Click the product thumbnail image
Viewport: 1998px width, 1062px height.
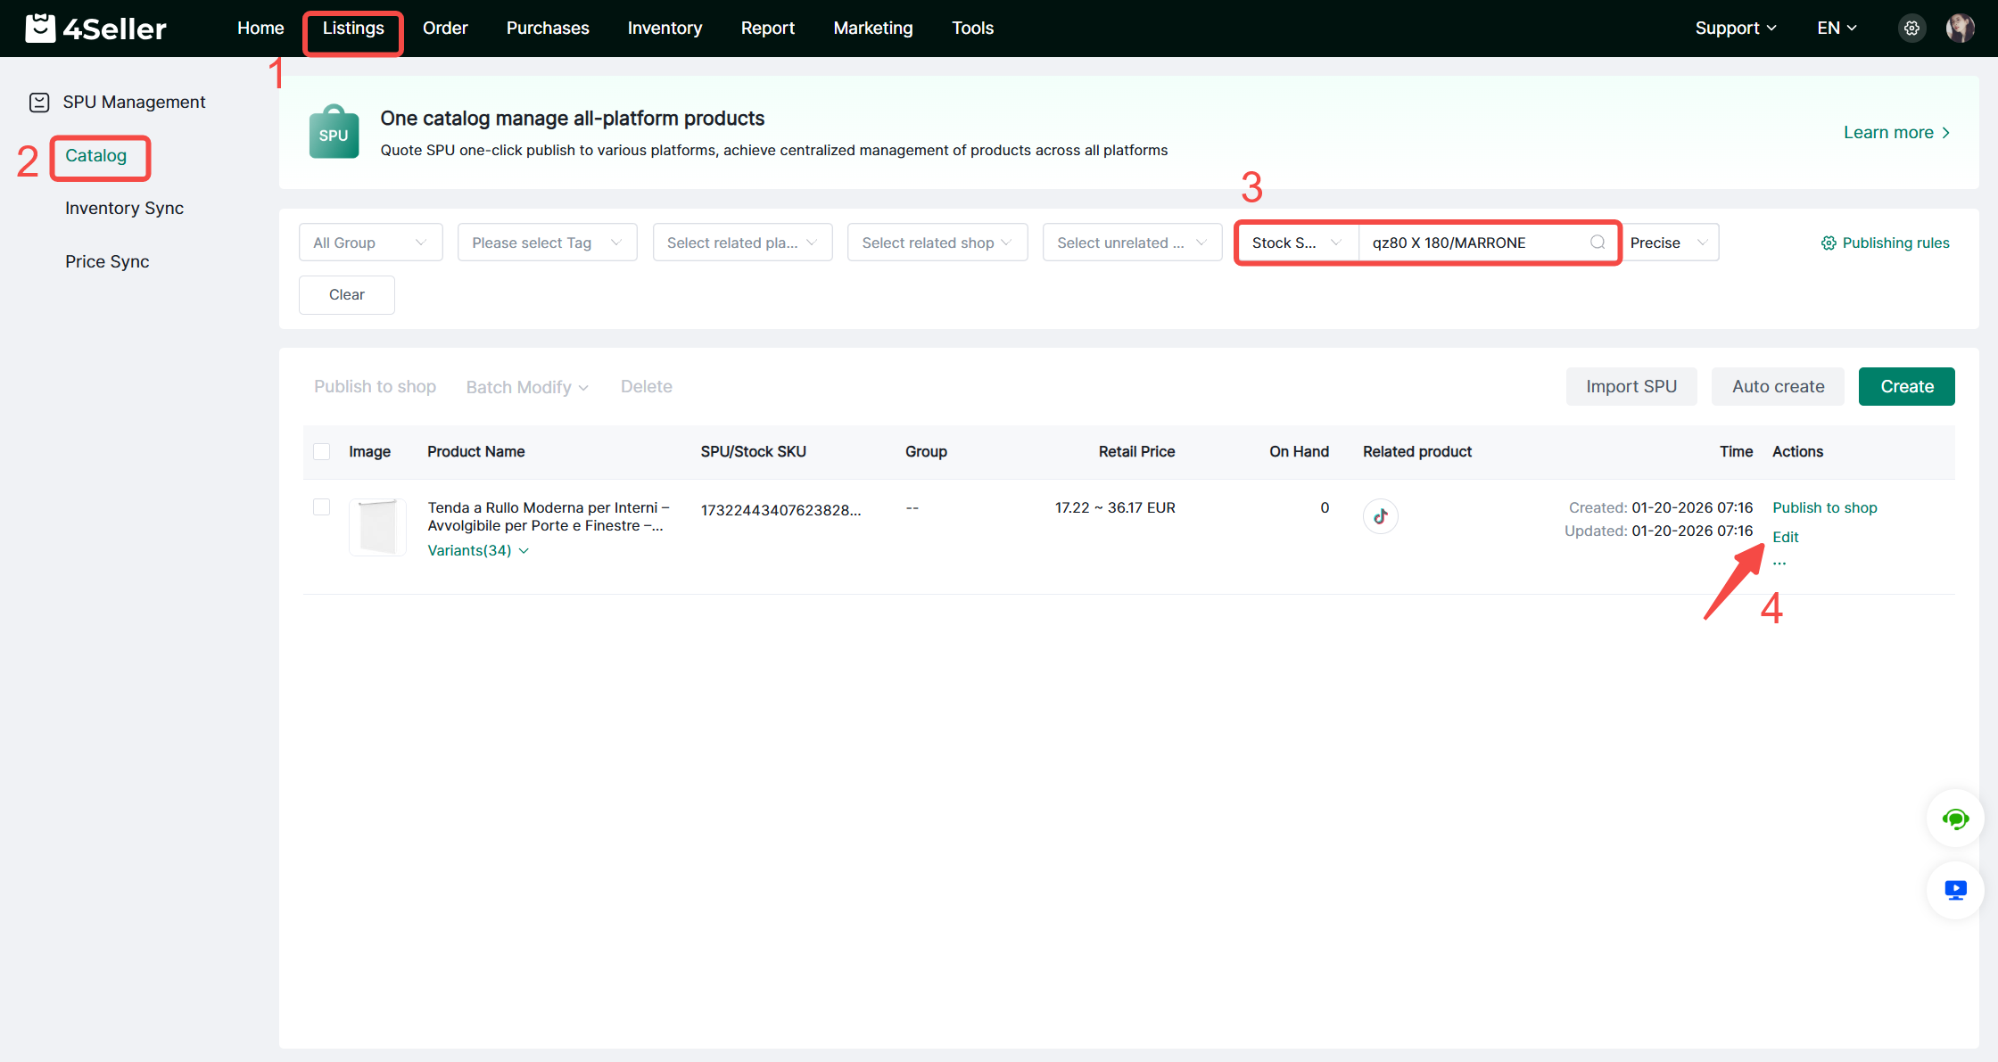pyautogui.click(x=377, y=527)
